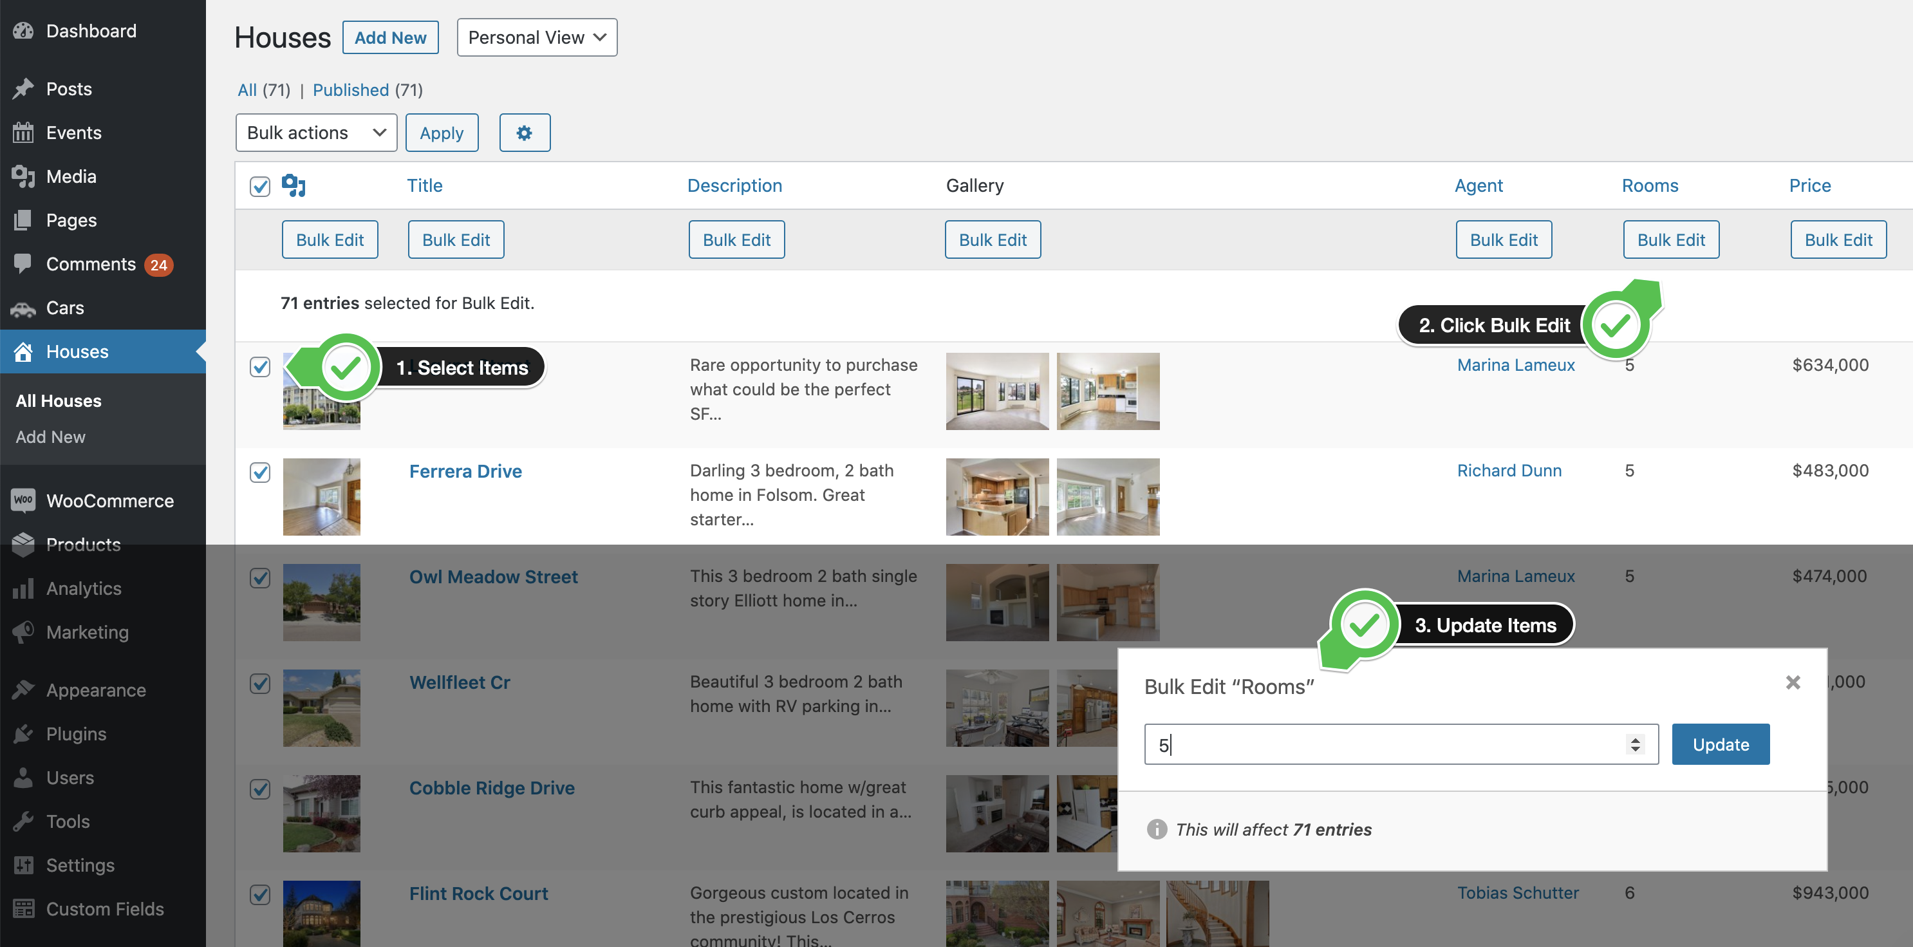Click the Posts pushpin icon
This screenshot has width=1913, height=947.
coord(23,89)
